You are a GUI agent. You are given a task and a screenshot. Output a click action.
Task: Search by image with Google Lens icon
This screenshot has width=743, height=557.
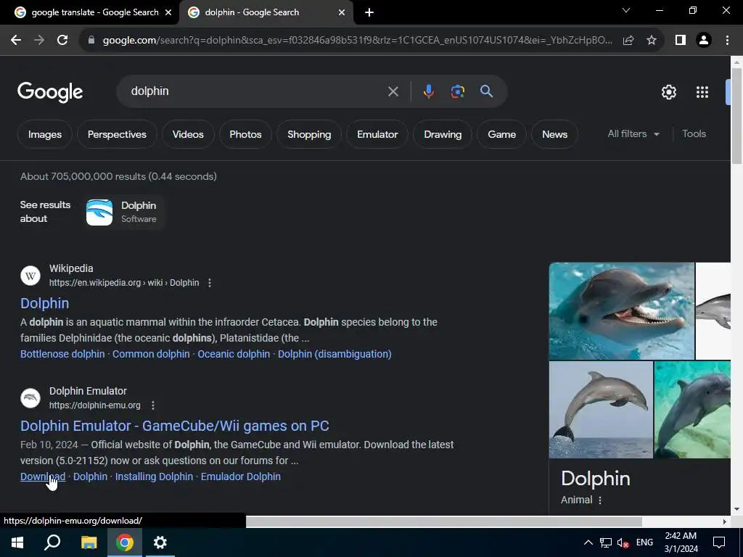(458, 91)
